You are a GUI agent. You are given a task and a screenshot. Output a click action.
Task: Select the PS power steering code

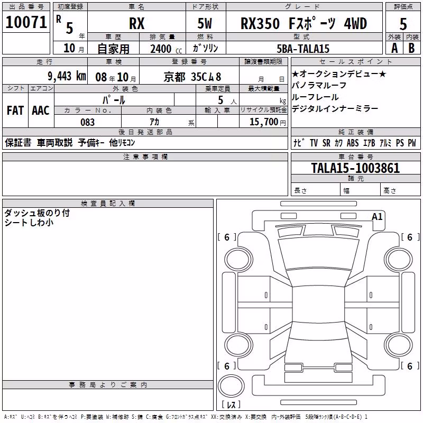pyautogui.click(x=400, y=143)
